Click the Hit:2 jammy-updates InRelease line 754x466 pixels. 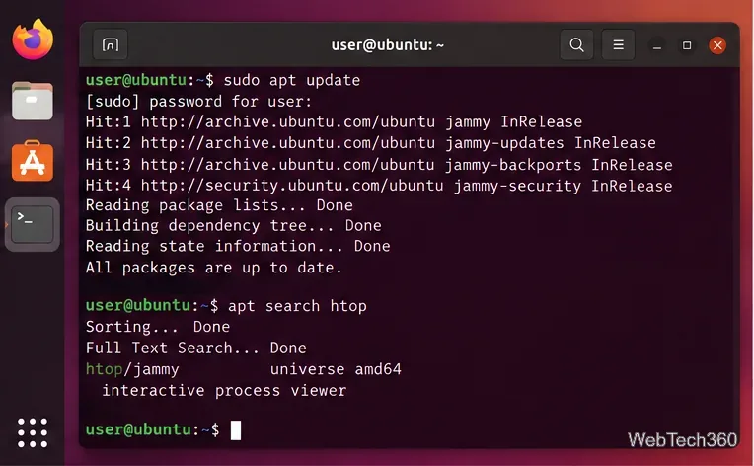pyautogui.click(x=371, y=143)
